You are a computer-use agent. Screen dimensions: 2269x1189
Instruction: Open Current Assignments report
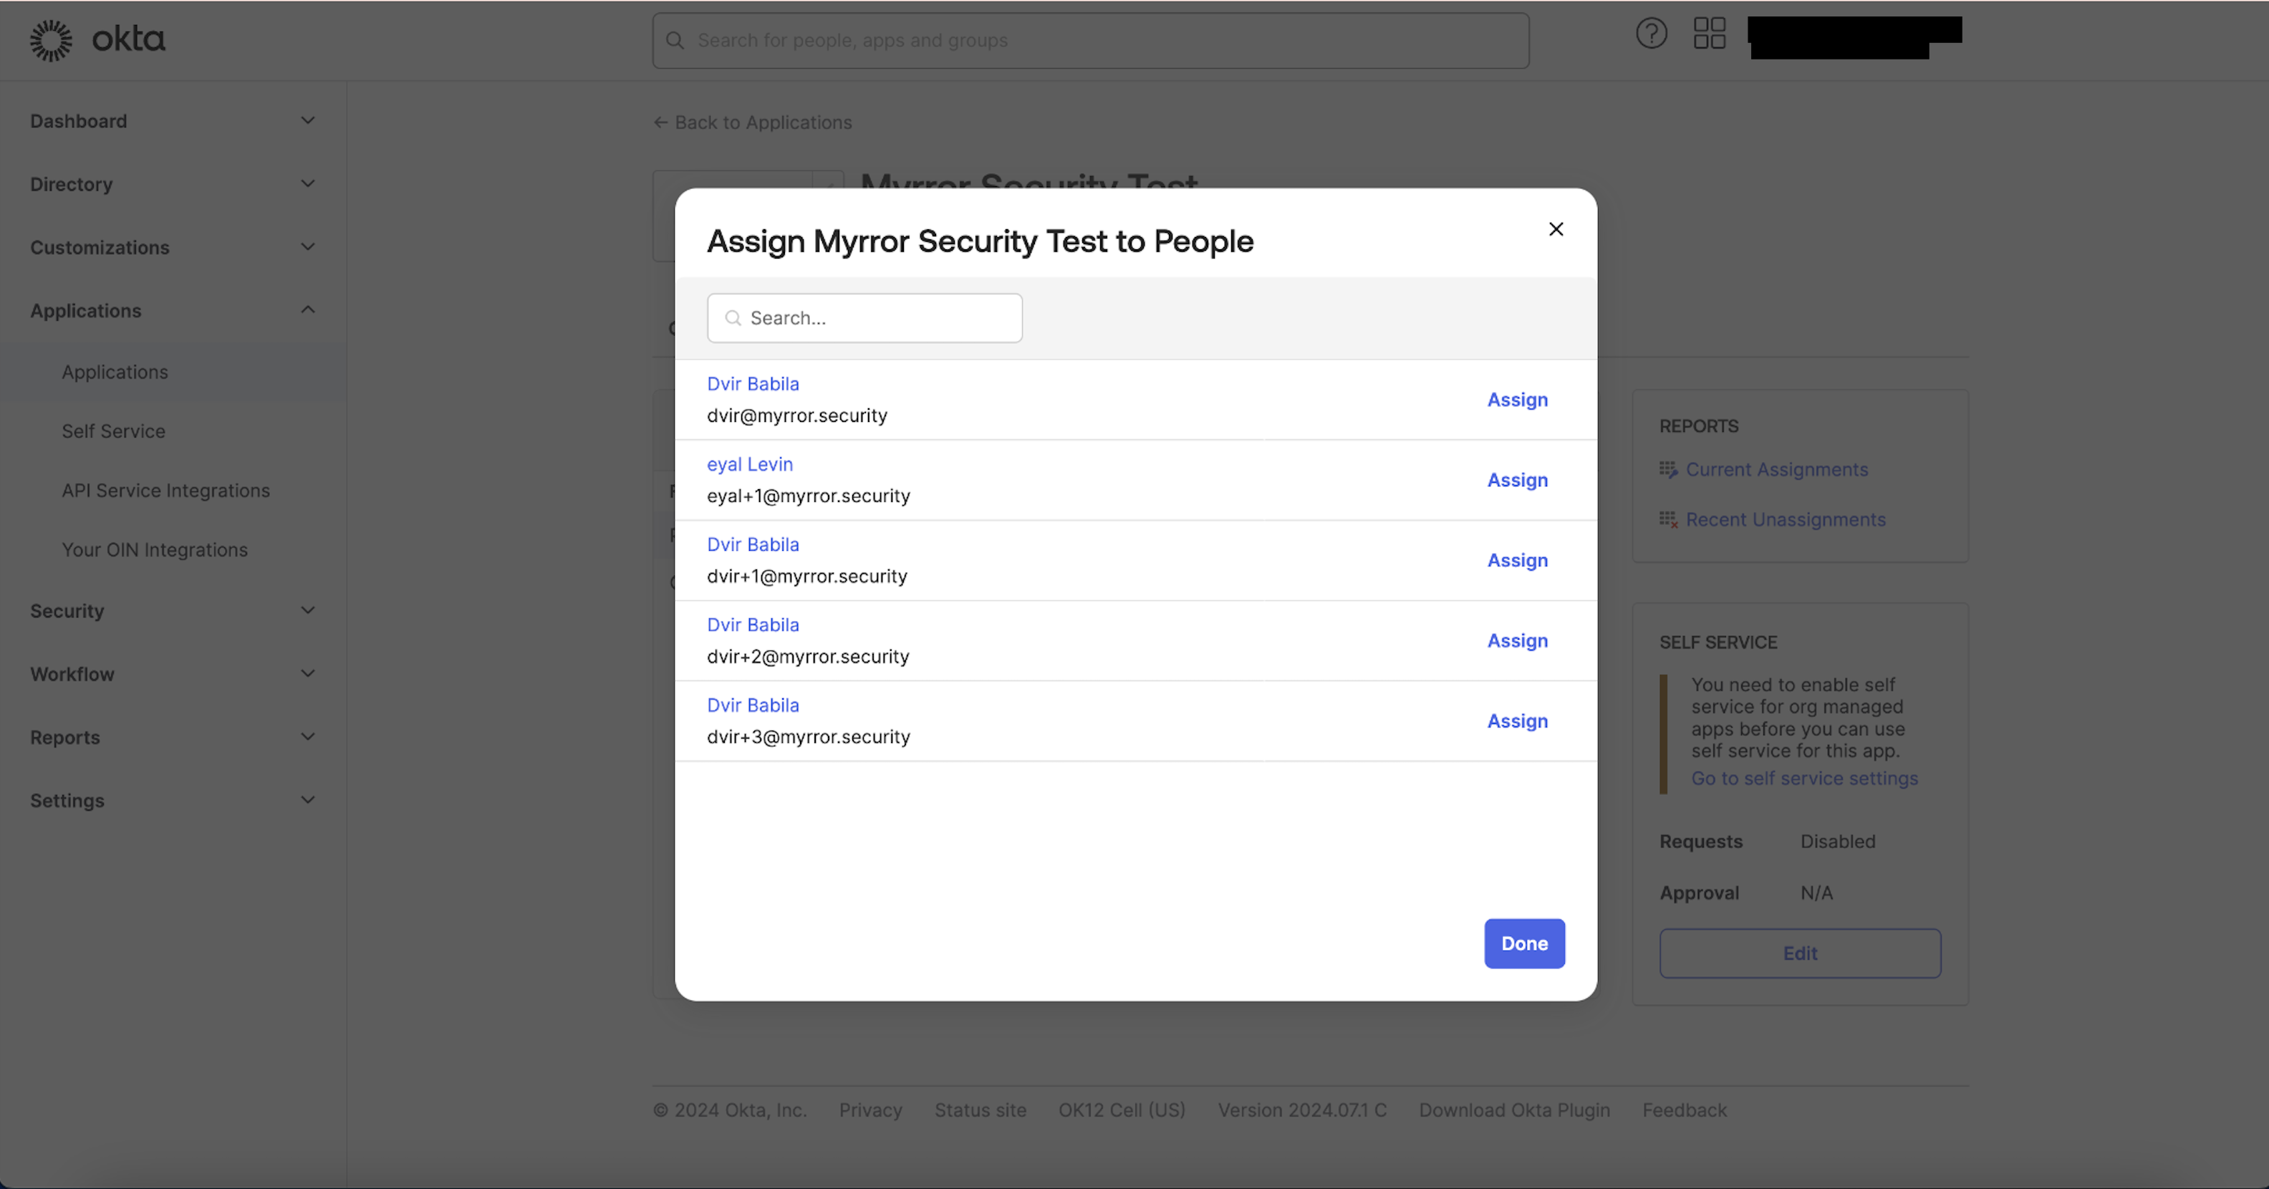click(x=1777, y=469)
